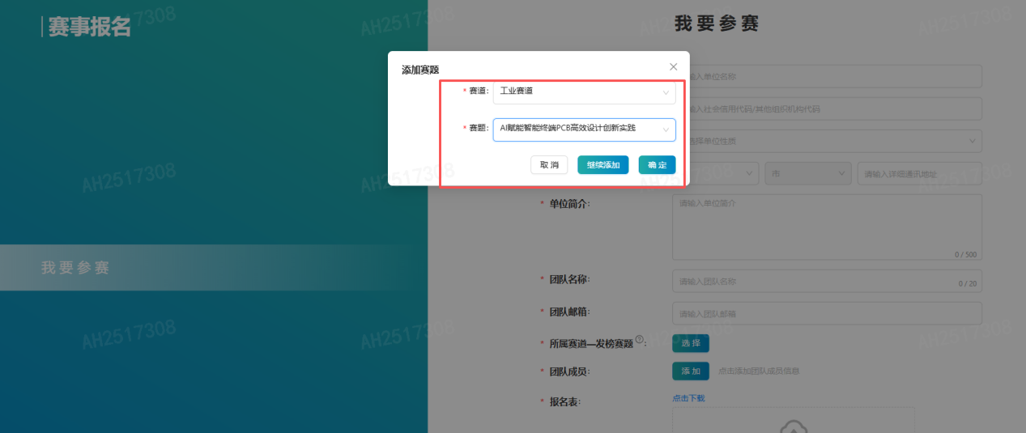
Task: Click the 继续添加 button
Action: coord(603,164)
